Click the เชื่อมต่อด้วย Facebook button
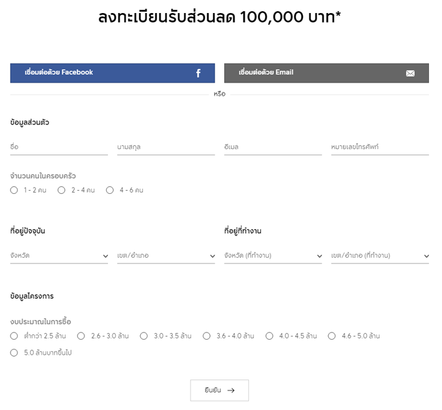442x410 pixels. click(x=112, y=73)
